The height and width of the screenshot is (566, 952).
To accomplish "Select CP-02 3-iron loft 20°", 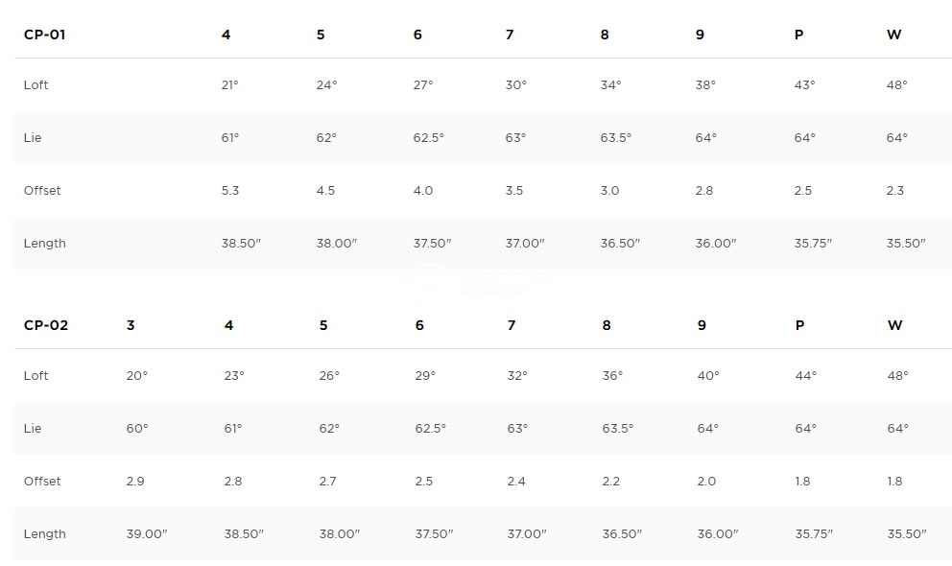I will pyautogui.click(x=136, y=375).
